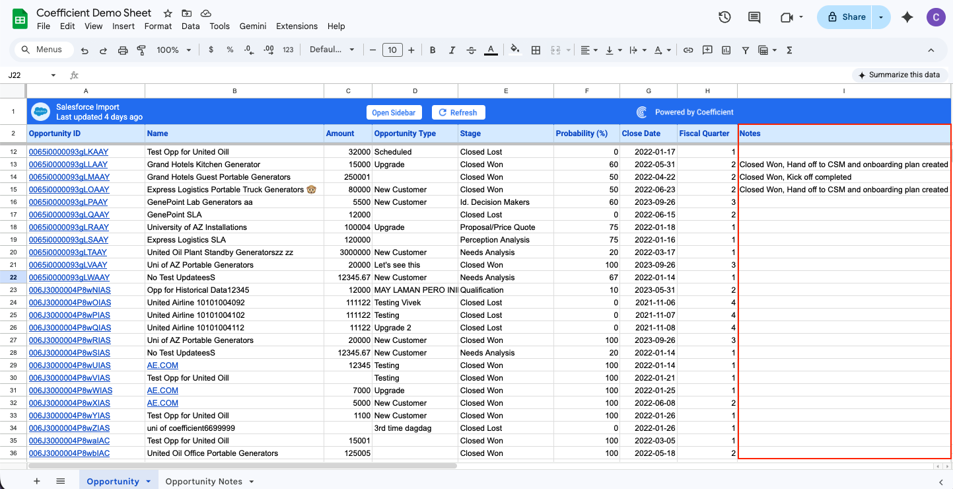Toggle bold formatting
This screenshot has width=953, height=489.
pyautogui.click(x=433, y=50)
